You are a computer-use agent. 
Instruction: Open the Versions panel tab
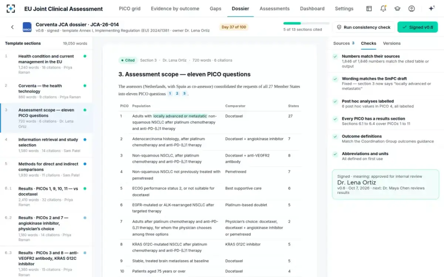point(392,43)
